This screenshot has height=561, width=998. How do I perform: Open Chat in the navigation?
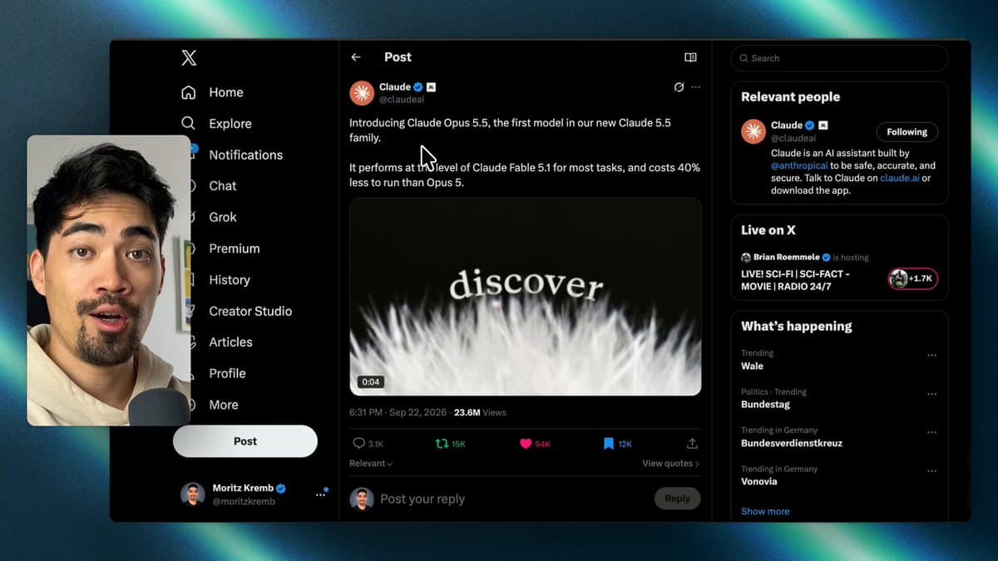pyautogui.click(x=223, y=186)
